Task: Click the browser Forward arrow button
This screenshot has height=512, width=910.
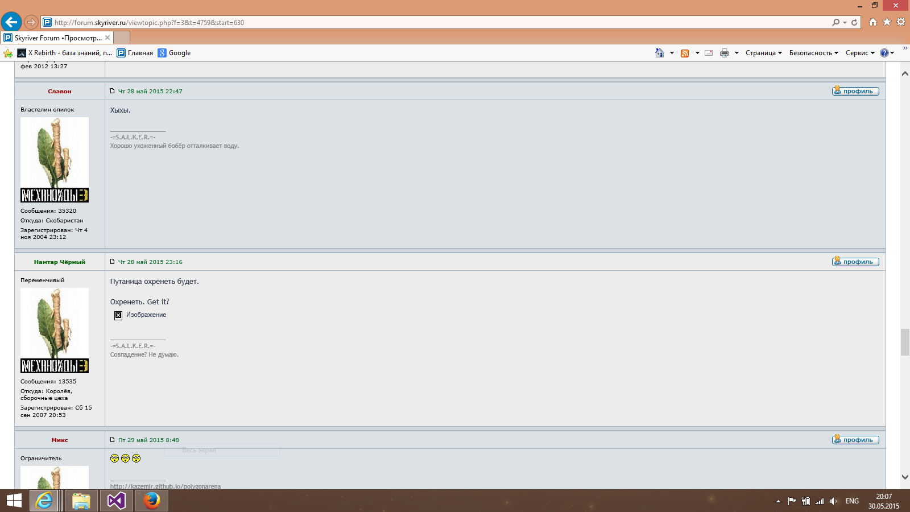Action: [31, 22]
